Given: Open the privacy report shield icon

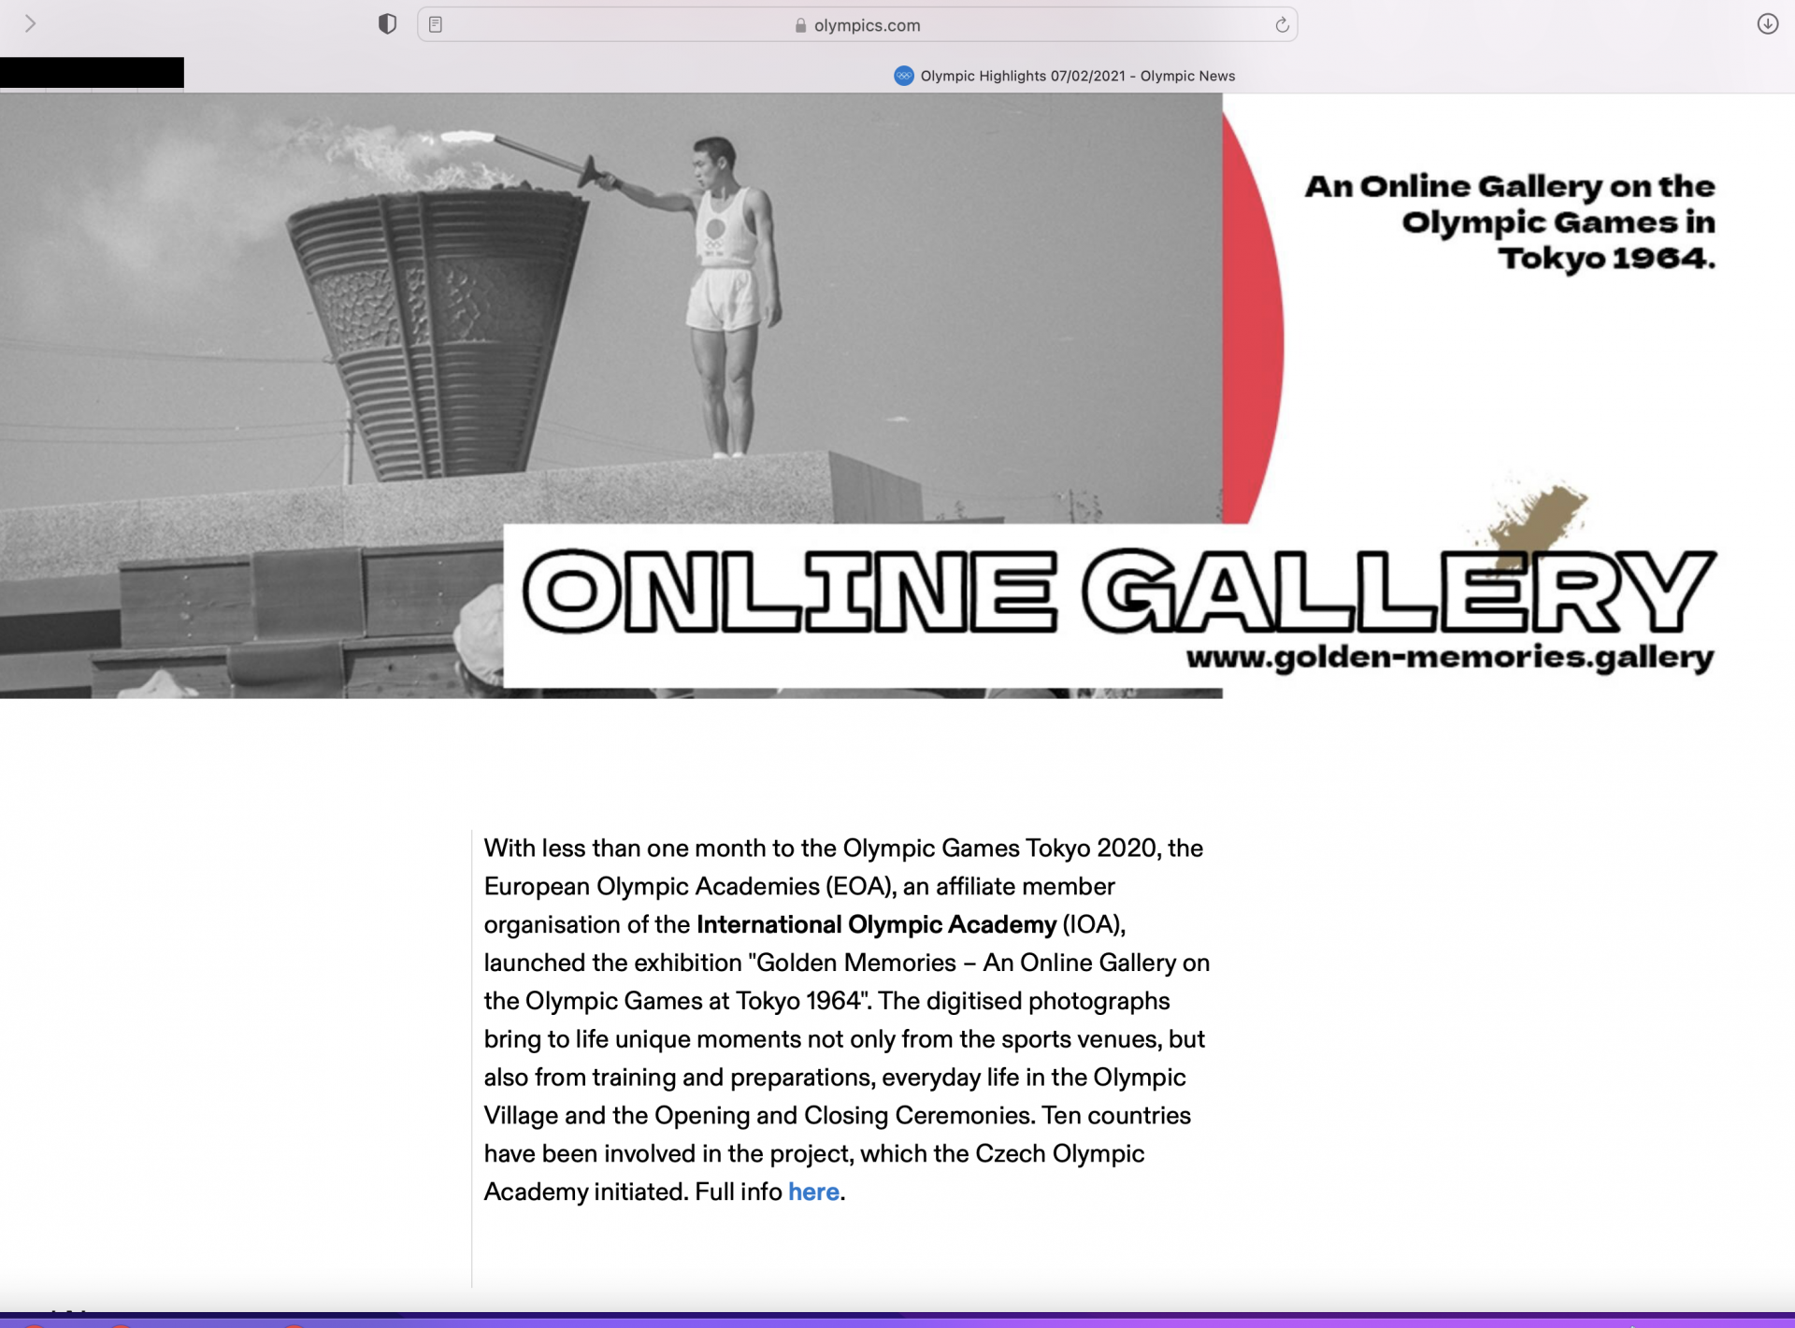Looking at the screenshot, I should coord(387,24).
